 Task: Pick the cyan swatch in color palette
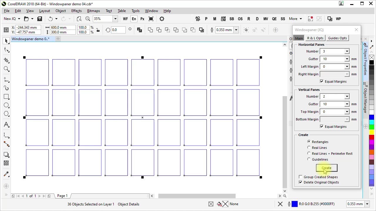372,122
